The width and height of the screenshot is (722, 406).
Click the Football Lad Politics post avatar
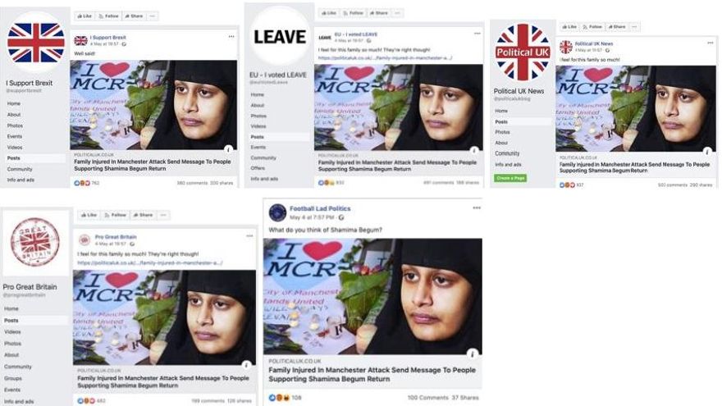277,212
